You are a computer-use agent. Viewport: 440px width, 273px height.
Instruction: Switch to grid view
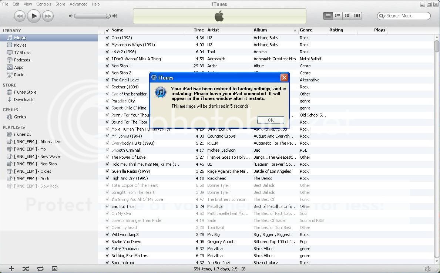point(347,16)
